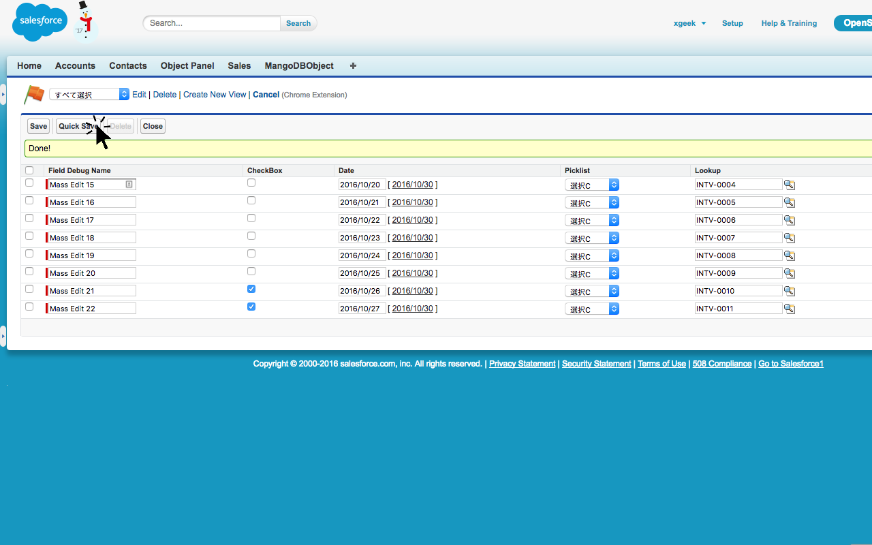Open lookup icon for INTV-0007
The height and width of the screenshot is (545, 872).
tap(790, 238)
